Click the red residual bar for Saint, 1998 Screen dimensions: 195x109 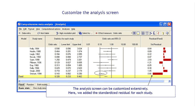(167, 60)
